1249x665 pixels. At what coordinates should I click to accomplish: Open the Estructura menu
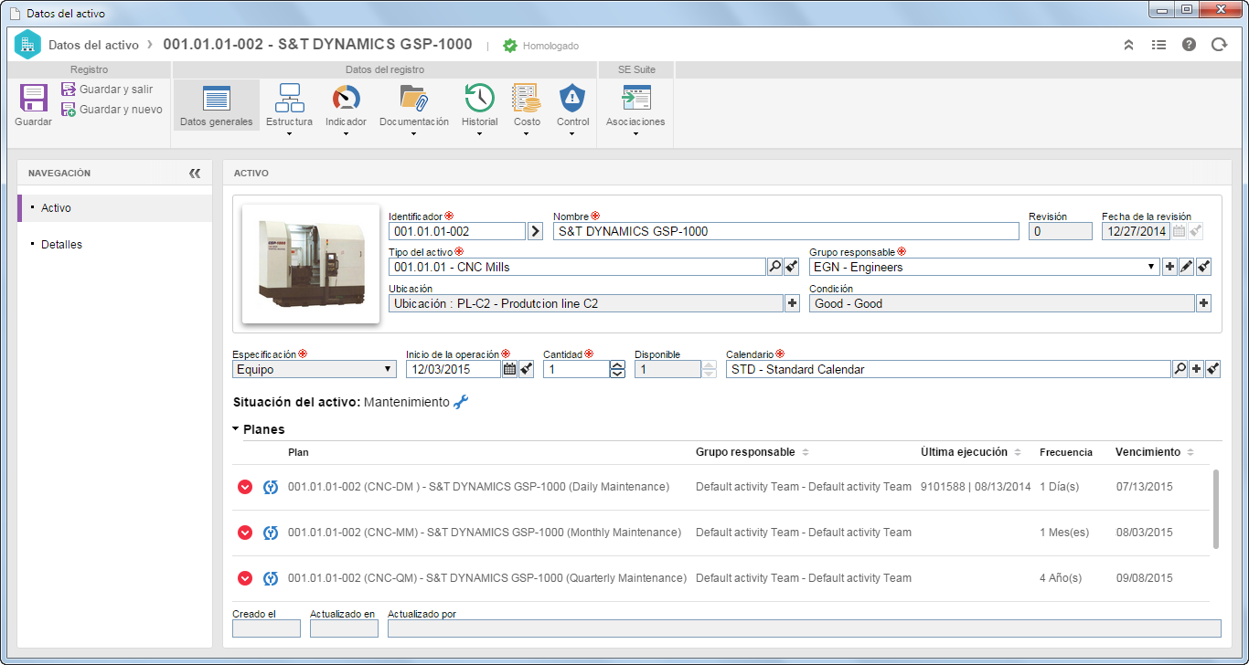pos(289,105)
